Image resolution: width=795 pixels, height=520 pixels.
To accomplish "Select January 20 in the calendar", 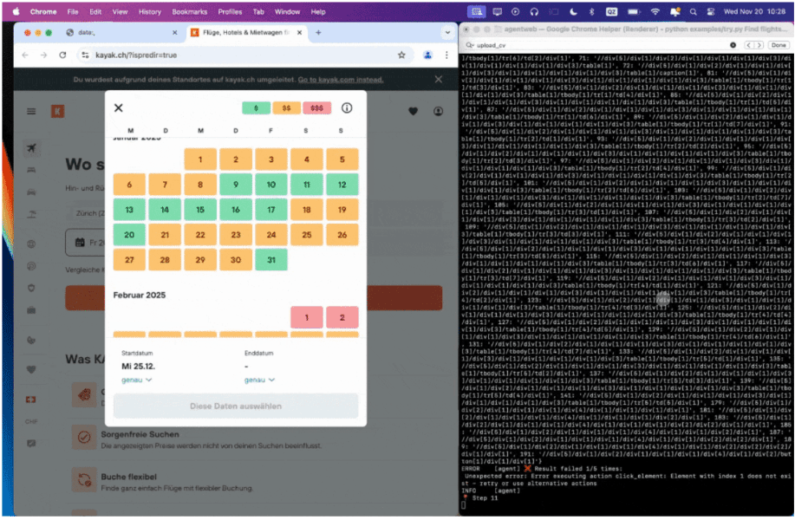I will (x=129, y=235).
